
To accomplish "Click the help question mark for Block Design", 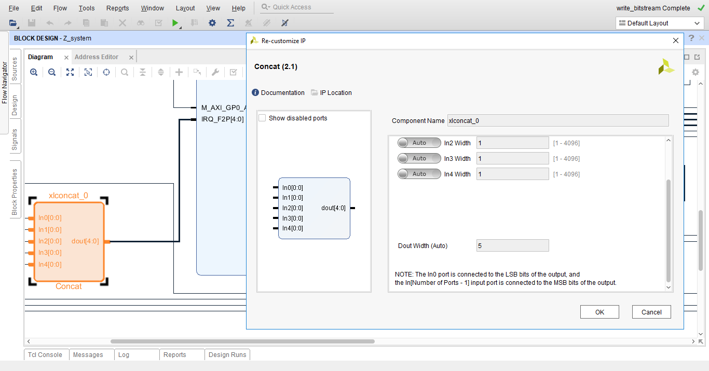I will coord(691,38).
